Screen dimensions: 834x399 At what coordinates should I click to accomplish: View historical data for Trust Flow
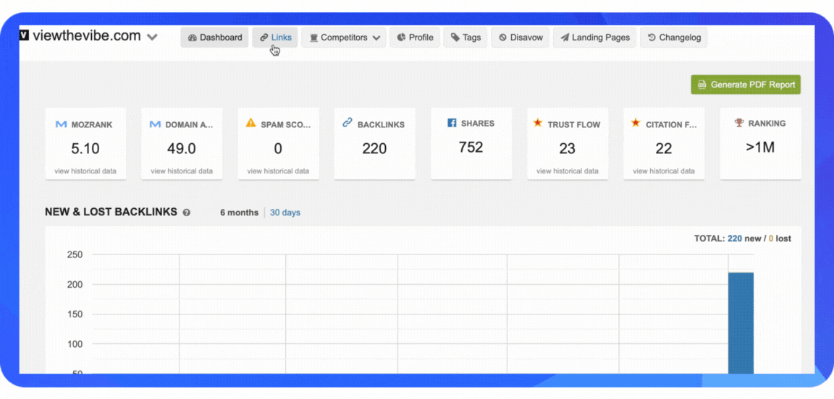pyautogui.click(x=567, y=171)
